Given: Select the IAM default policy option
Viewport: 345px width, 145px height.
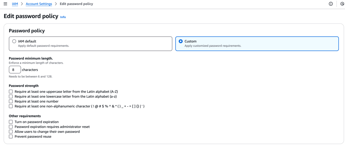Looking at the screenshot, I should [x=14, y=41].
